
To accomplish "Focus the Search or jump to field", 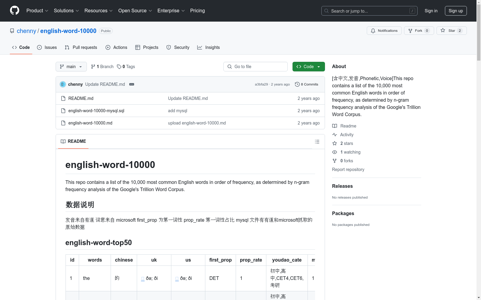I will pos(369,11).
